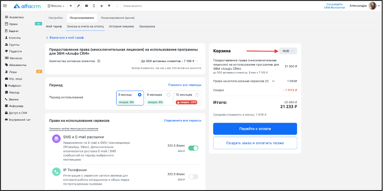This screenshot has width=383, height=191.
Task: Open Podpislon in the sidebar
Action: click(14, 86)
